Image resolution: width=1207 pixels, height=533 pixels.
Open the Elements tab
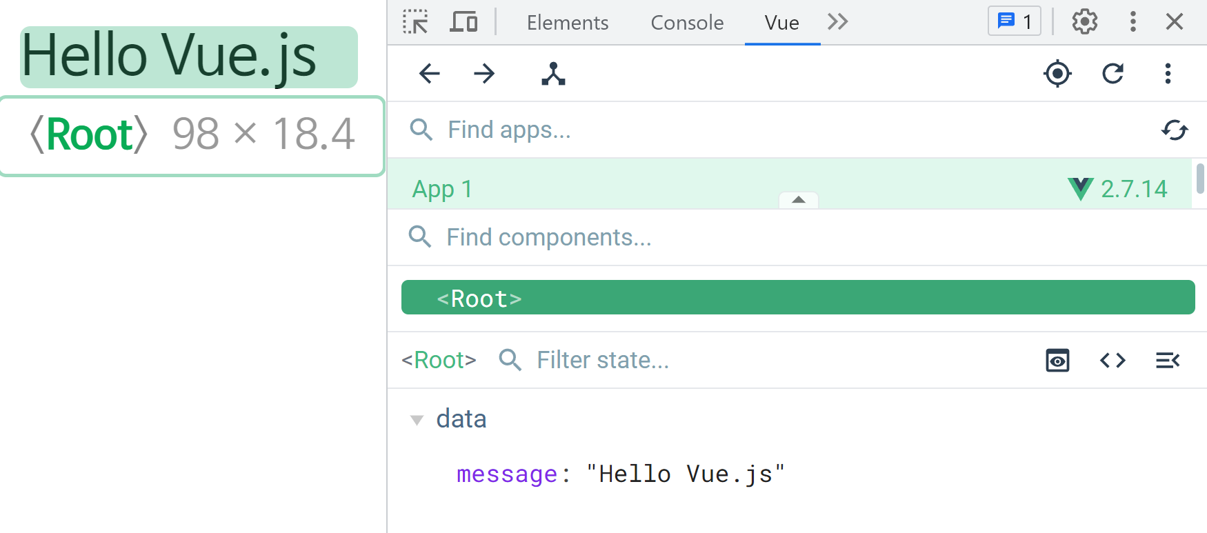[x=567, y=23]
